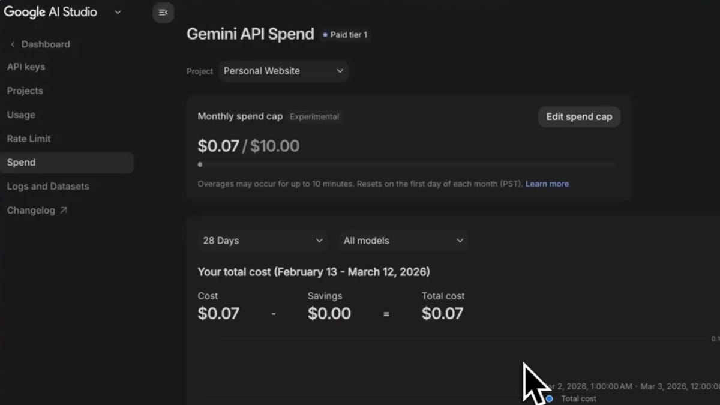Follow the Learn more link
This screenshot has width=720, height=405.
coord(547,184)
